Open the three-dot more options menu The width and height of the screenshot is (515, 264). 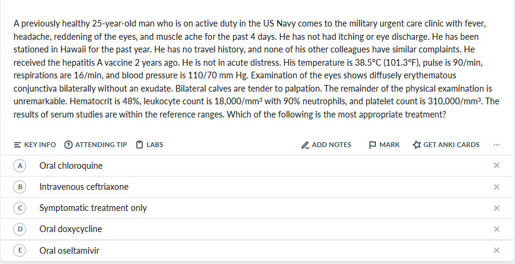496,145
